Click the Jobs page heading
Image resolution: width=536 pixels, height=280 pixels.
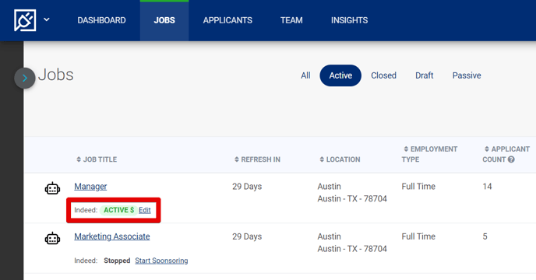pos(56,75)
